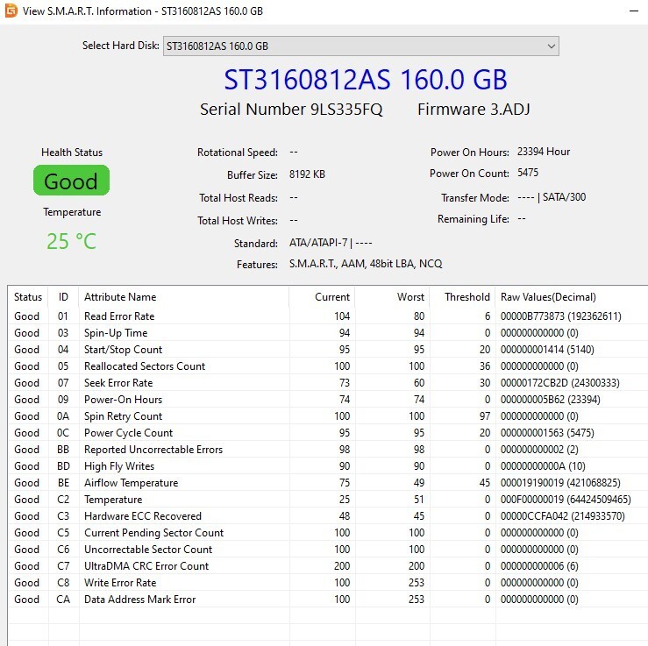Select the Power-On Hours attribute row
Screen dimensions: 648x646
pyautogui.click(x=328, y=400)
